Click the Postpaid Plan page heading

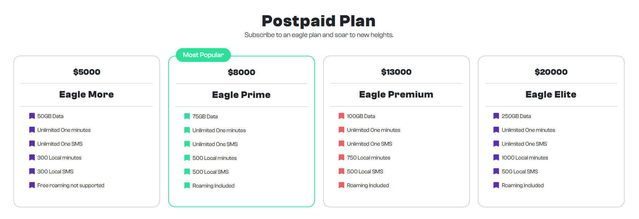[x=318, y=21]
